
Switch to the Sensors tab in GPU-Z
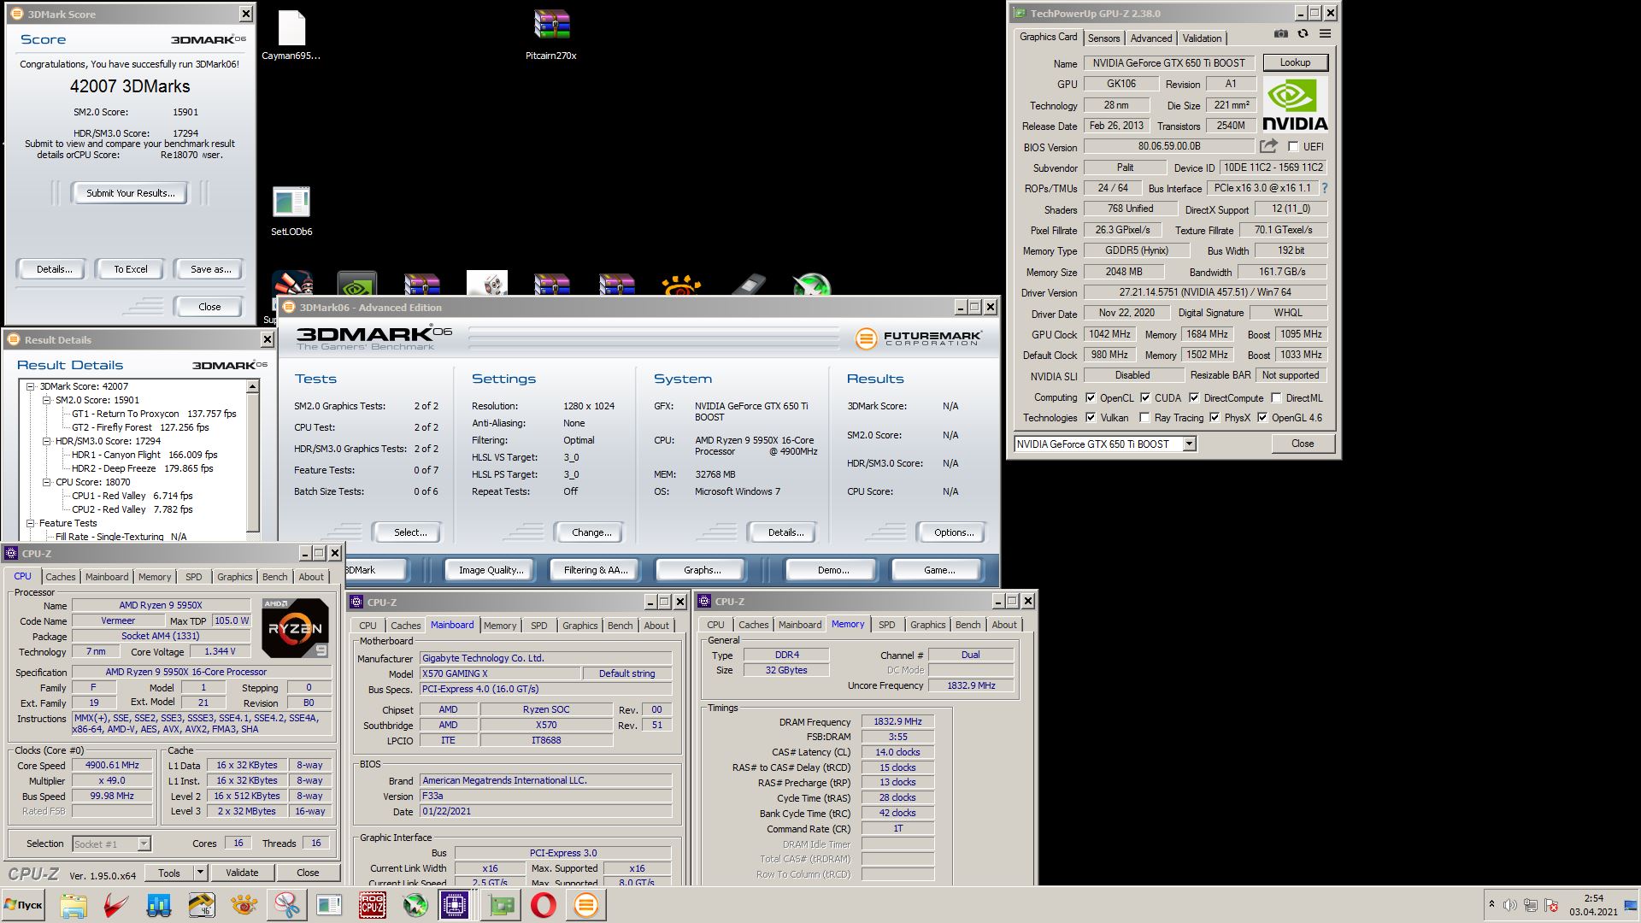(1103, 38)
